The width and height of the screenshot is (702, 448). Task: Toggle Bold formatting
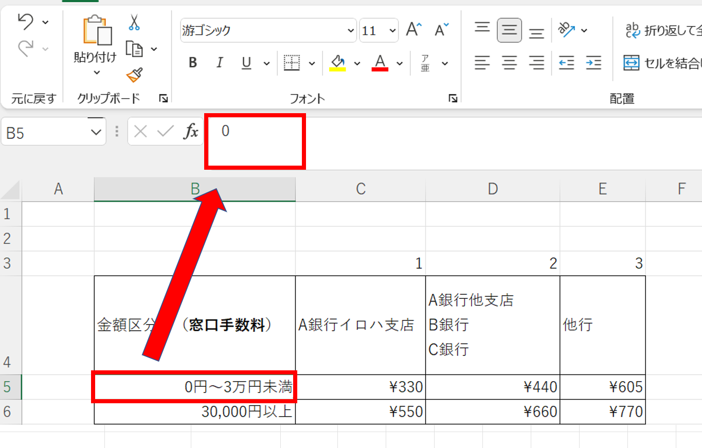193,63
